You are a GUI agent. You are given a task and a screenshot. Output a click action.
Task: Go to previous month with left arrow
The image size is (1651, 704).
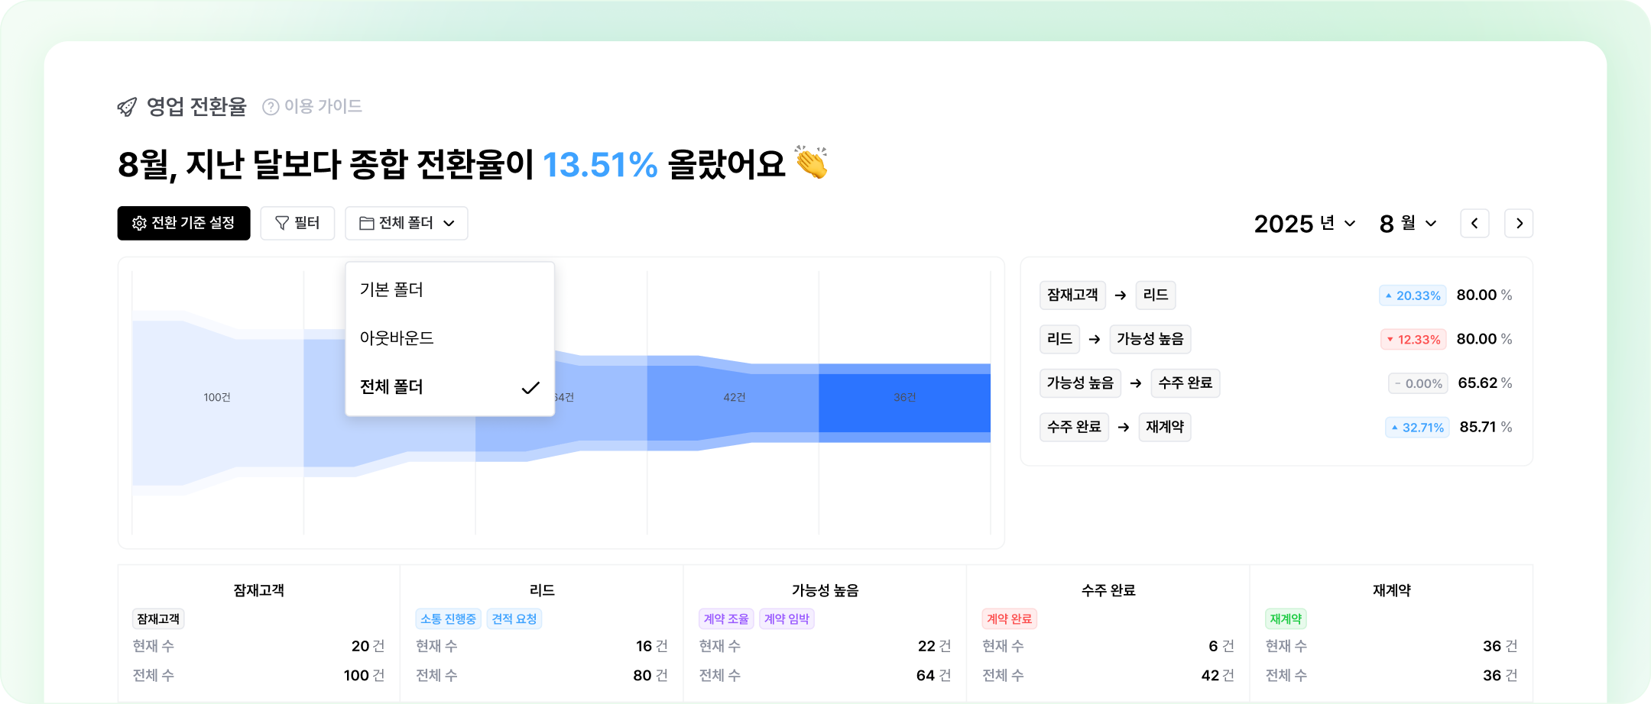click(x=1474, y=223)
